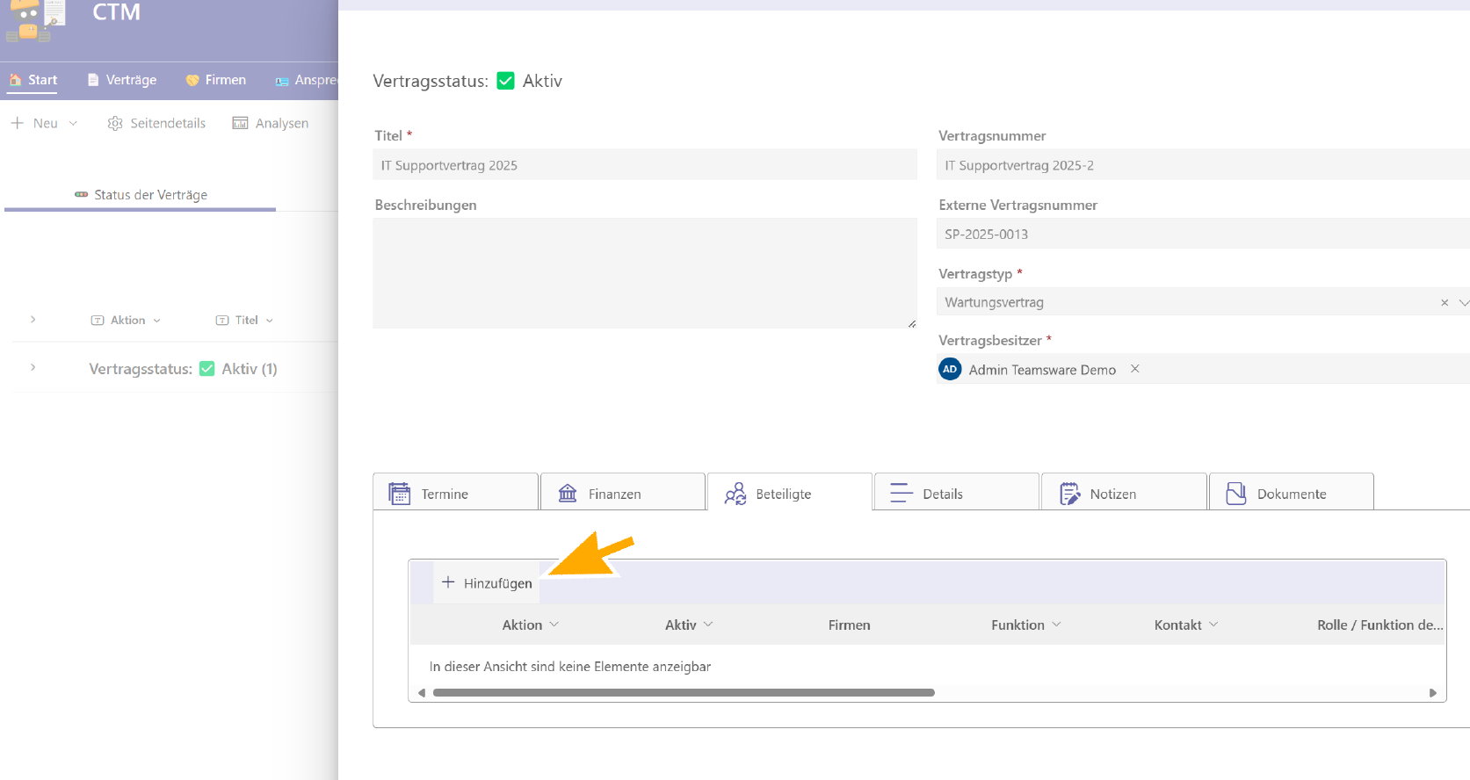The height and width of the screenshot is (780, 1470).
Task: Open the Neu menu button
Action: (44, 124)
